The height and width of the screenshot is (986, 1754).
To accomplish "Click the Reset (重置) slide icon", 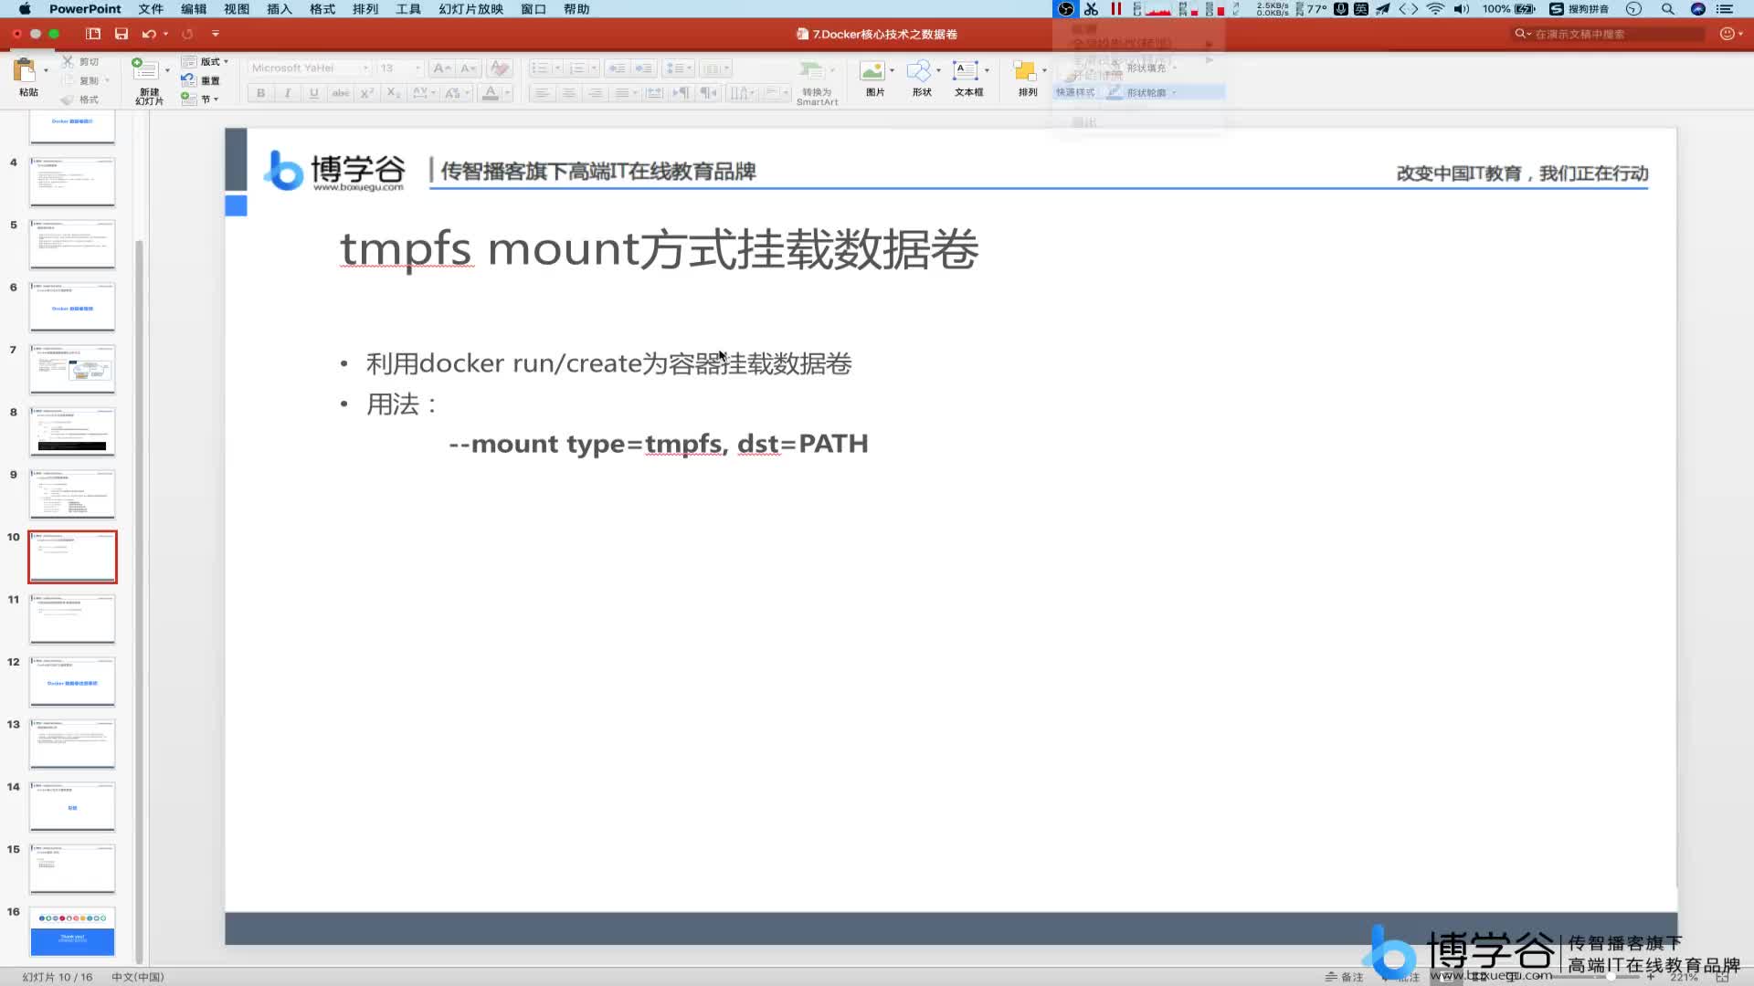I will (x=188, y=80).
